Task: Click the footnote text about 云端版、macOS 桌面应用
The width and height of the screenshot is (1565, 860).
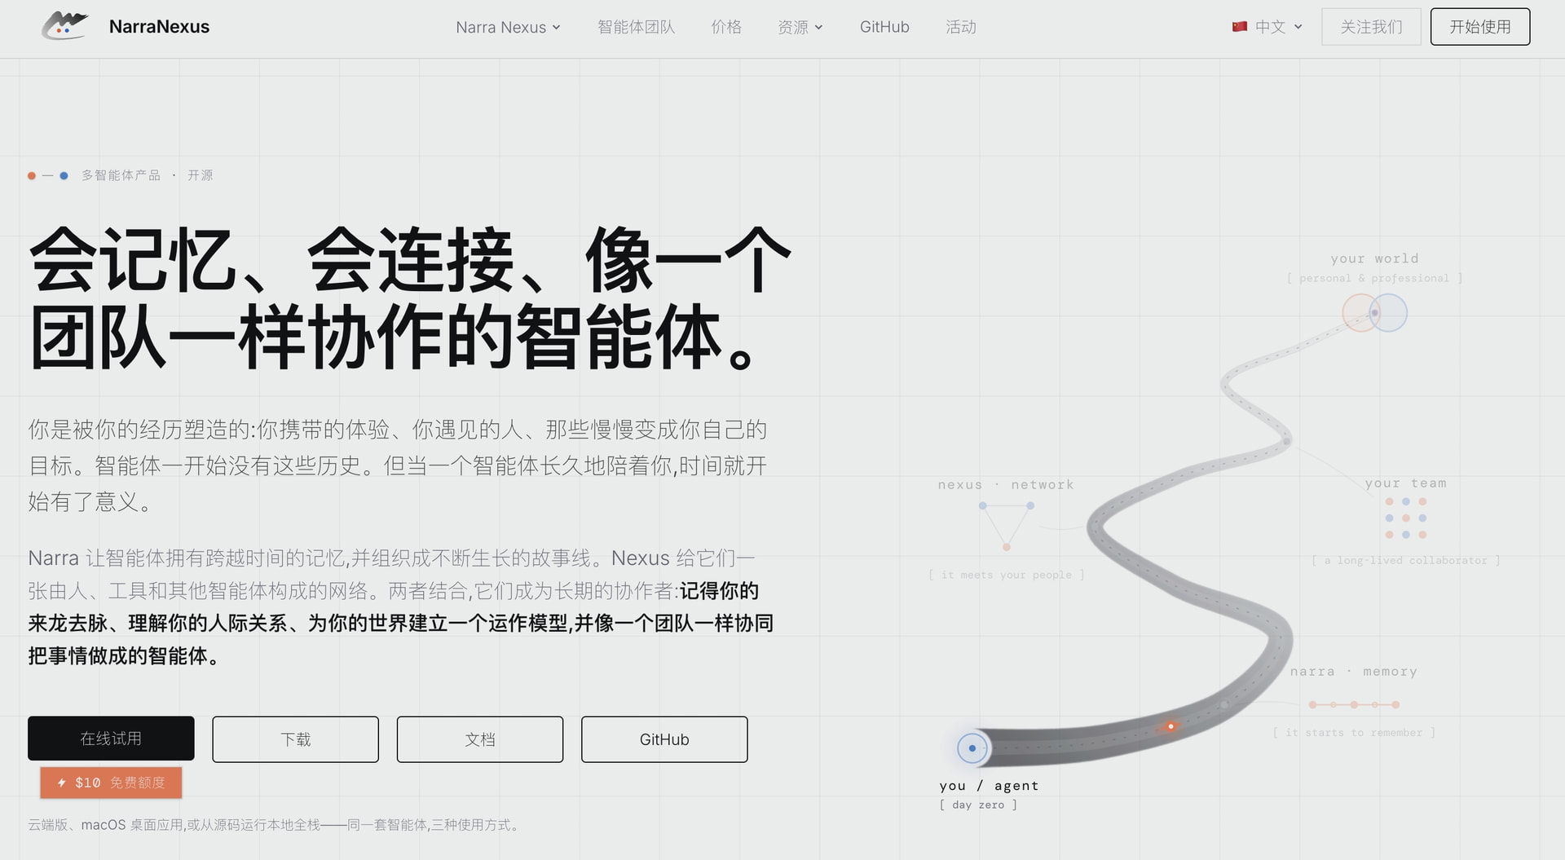Action: (x=274, y=825)
